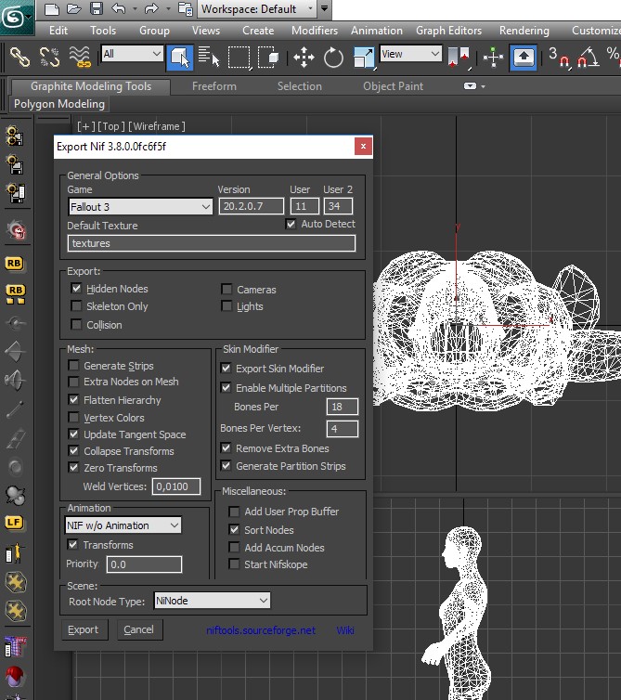Switch to the Freeform ribbon tab
Screen dimensions: 621x700
214,86
